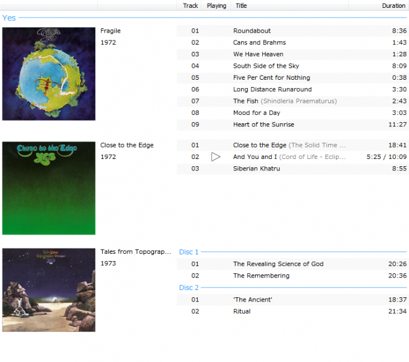Image resolution: width=409 pixels, height=362 pixels.
Task: Select the track titled Ritual
Action: coord(242,311)
